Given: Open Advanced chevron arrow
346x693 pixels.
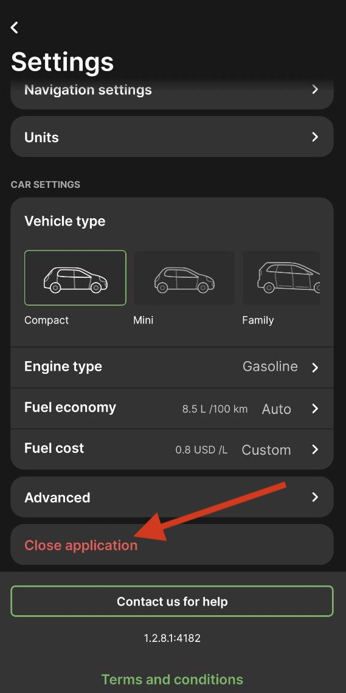Looking at the screenshot, I should [x=315, y=497].
